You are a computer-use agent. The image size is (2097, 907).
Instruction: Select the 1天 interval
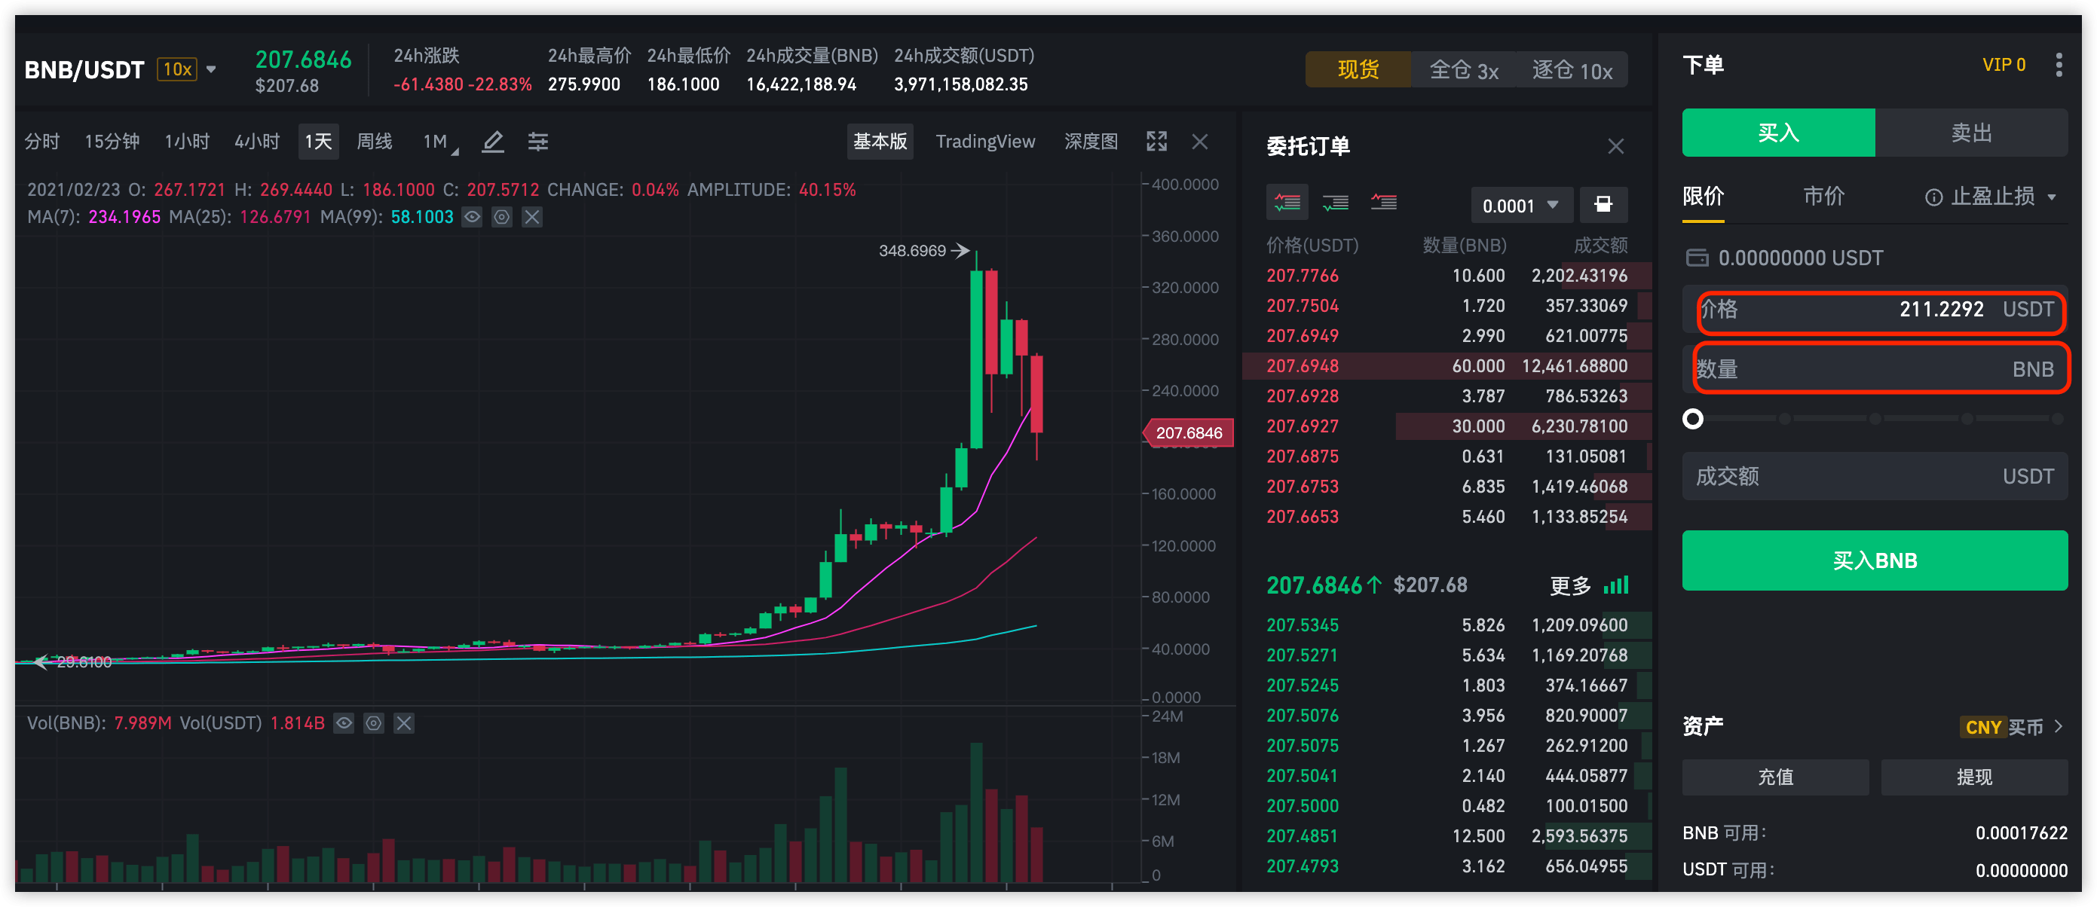318,142
